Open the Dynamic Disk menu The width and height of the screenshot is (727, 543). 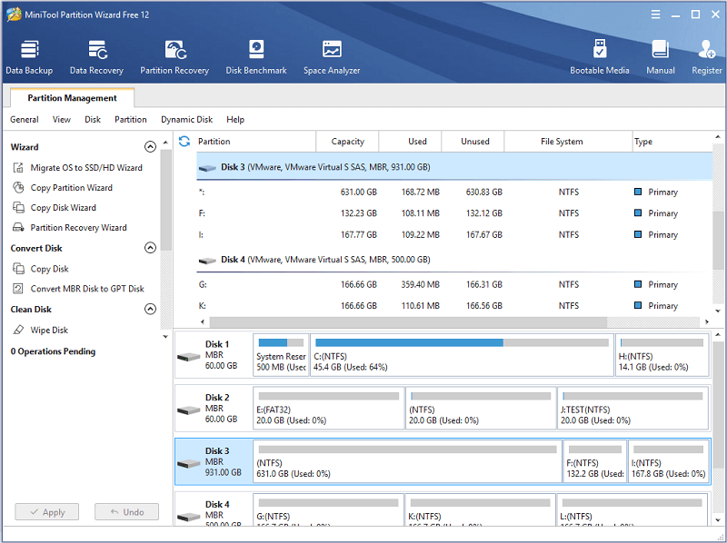point(186,120)
